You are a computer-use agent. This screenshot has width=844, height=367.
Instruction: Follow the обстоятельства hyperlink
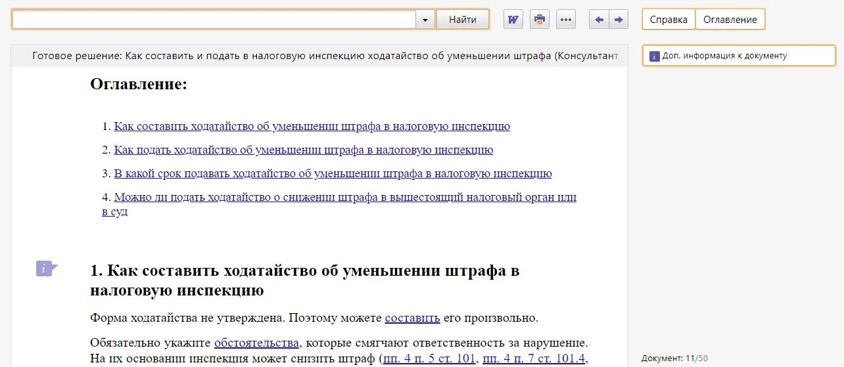click(257, 343)
